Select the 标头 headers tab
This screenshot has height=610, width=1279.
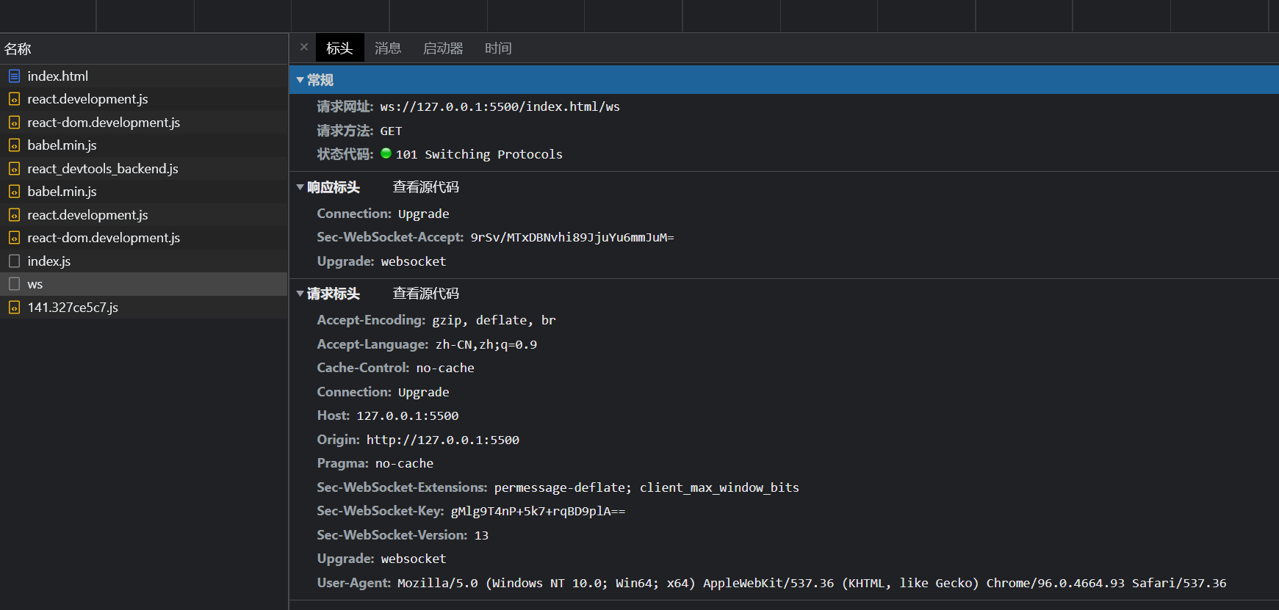(x=339, y=48)
